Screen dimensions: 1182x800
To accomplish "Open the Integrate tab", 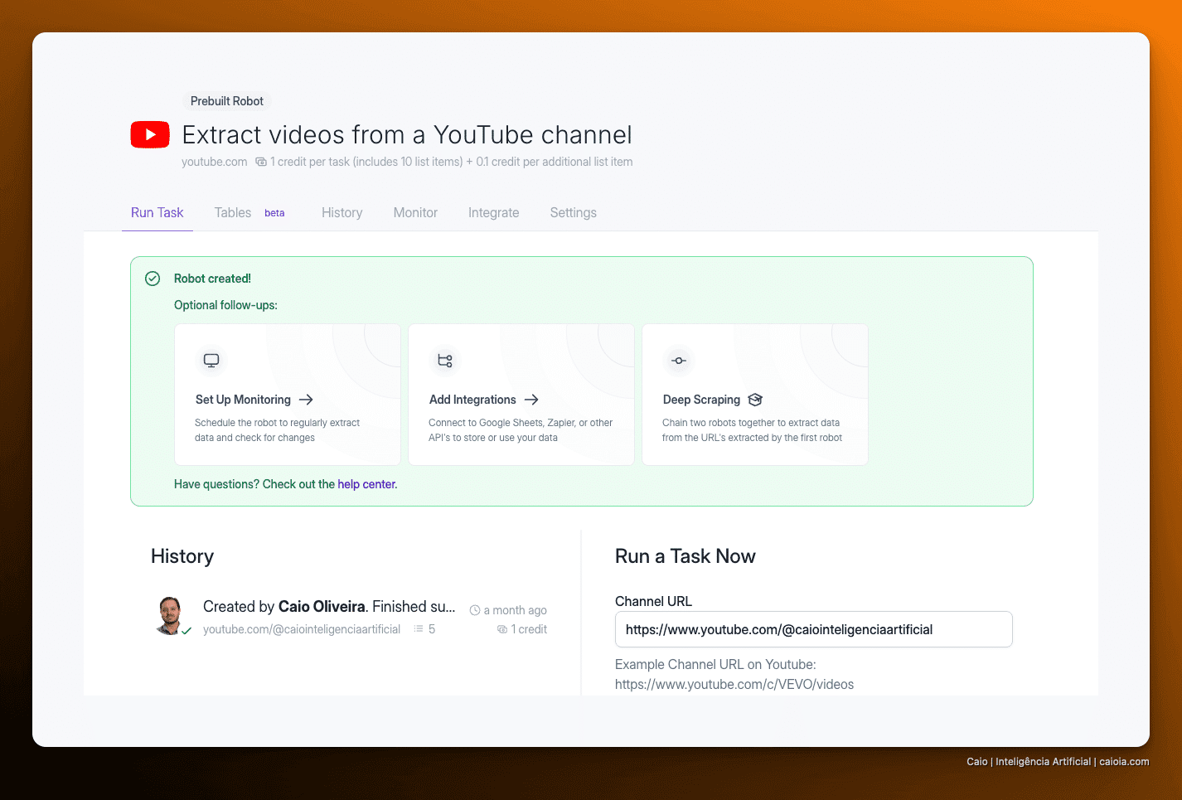I will tap(494, 212).
